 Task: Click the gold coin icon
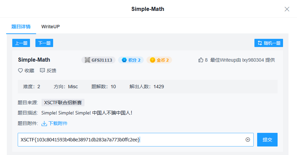click(153, 60)
